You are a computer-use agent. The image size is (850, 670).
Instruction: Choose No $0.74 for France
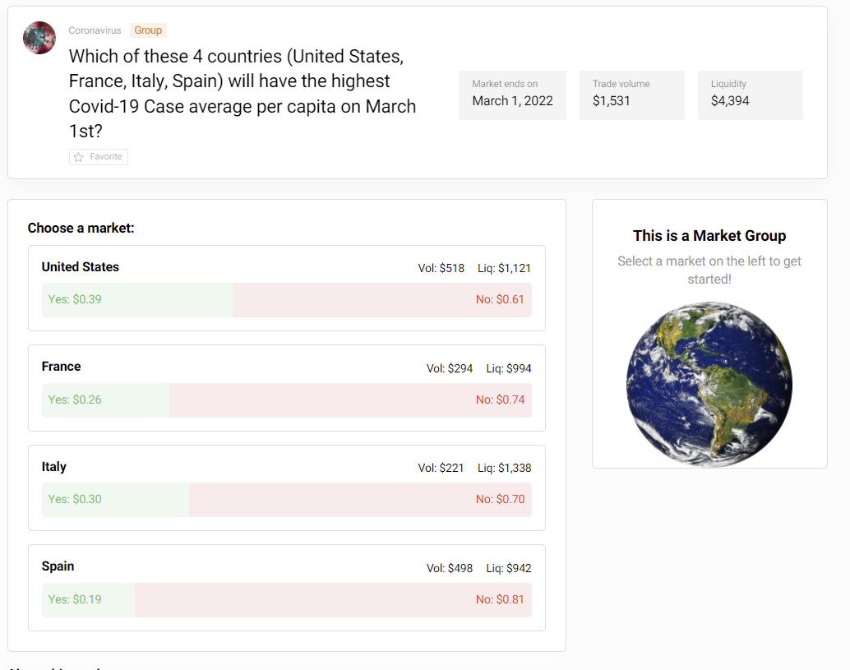[x=499, y=400]
